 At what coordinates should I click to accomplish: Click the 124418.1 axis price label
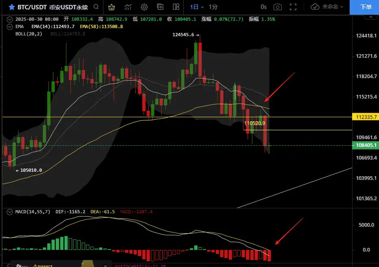tap(366, 36)
